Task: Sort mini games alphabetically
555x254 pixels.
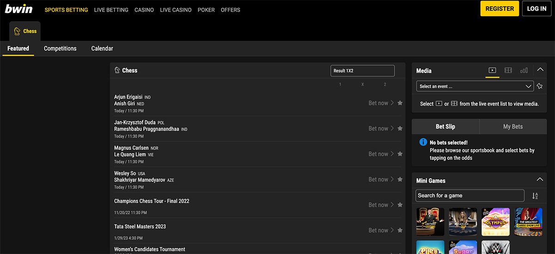Action: (x=535, y=196)
